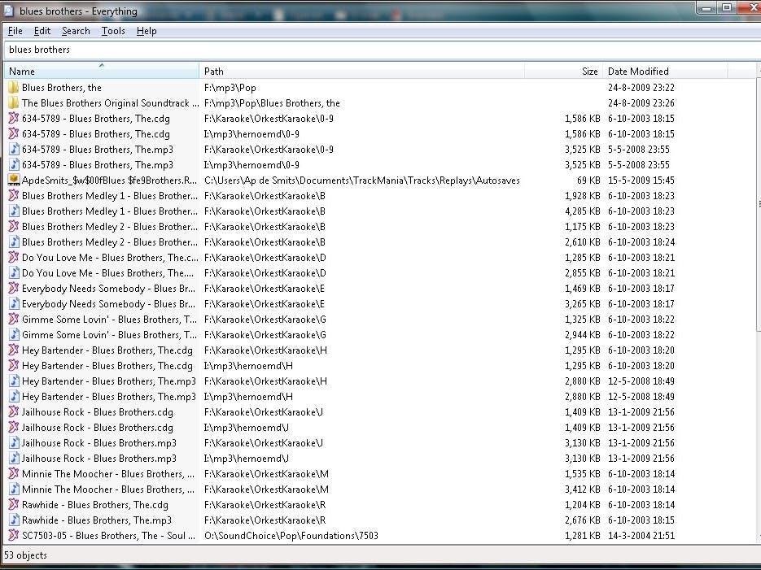This screenshot has width=761, height=570.
Task: Open the File menu
Action: [x=15, y=31]
